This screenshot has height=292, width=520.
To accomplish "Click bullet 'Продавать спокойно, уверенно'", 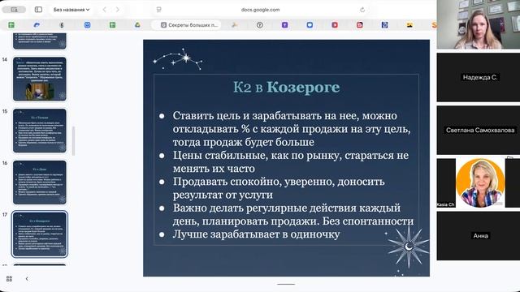I will (x=279, y=188).
